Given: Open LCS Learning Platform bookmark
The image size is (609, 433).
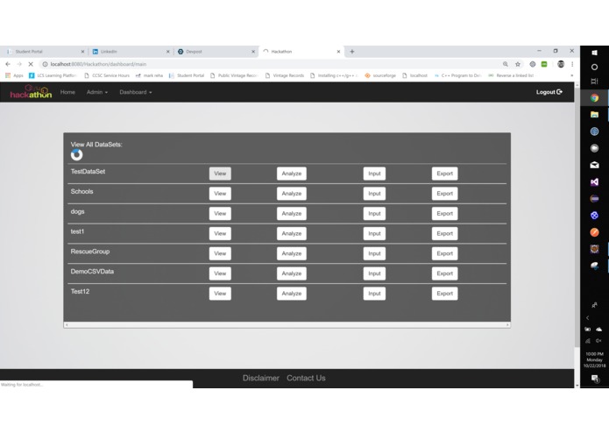Looking at the screenshot, I should 53,75.
